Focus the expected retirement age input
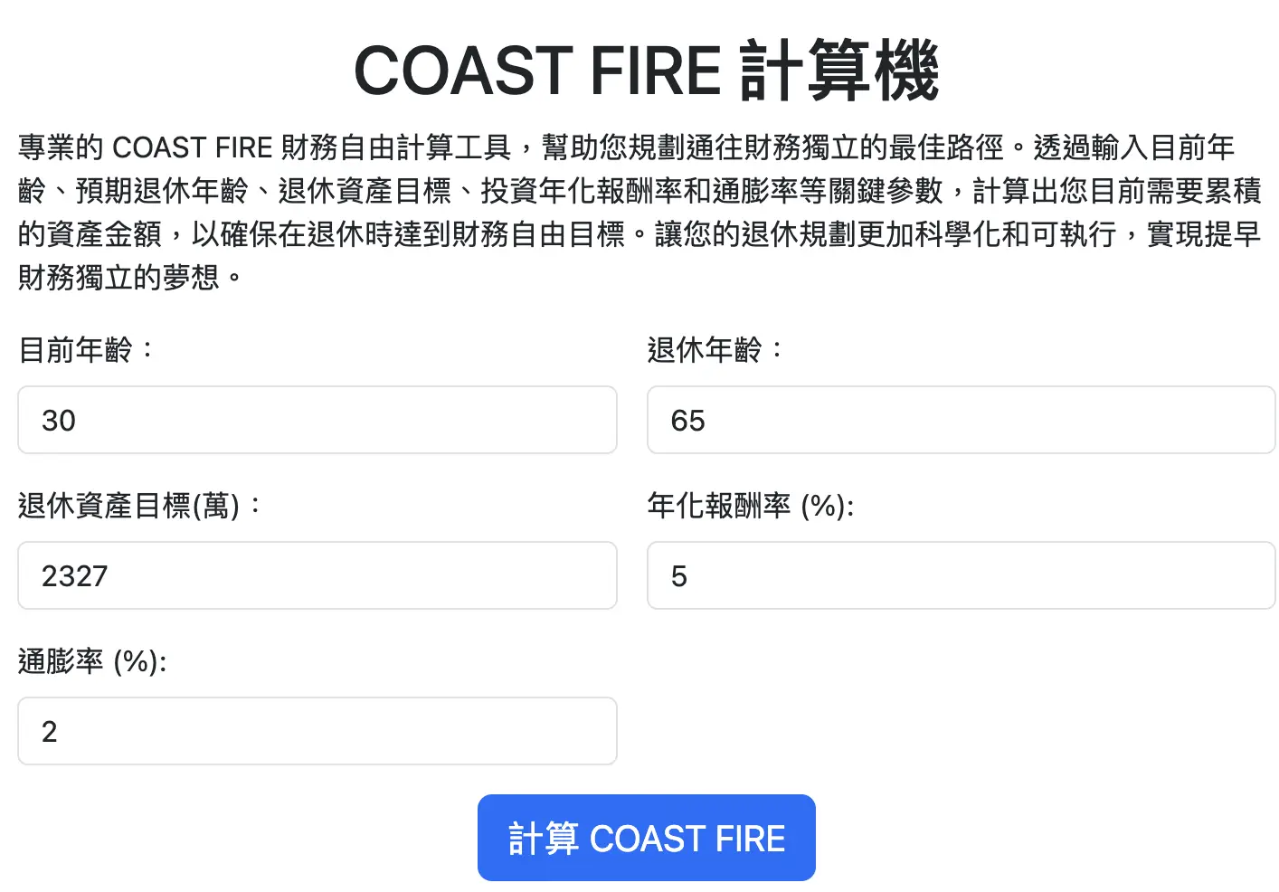 click(961, 420)
